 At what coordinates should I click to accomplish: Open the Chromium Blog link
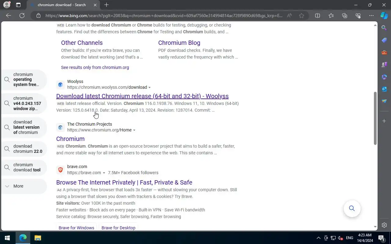[179, 43]
